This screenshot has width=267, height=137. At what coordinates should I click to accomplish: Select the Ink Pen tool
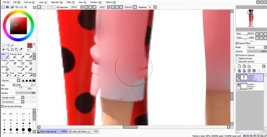pos(5,74)
